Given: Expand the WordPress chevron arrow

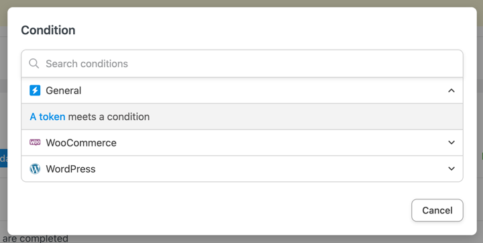Looking at the screenshot, I should click(x=451, y=168).
